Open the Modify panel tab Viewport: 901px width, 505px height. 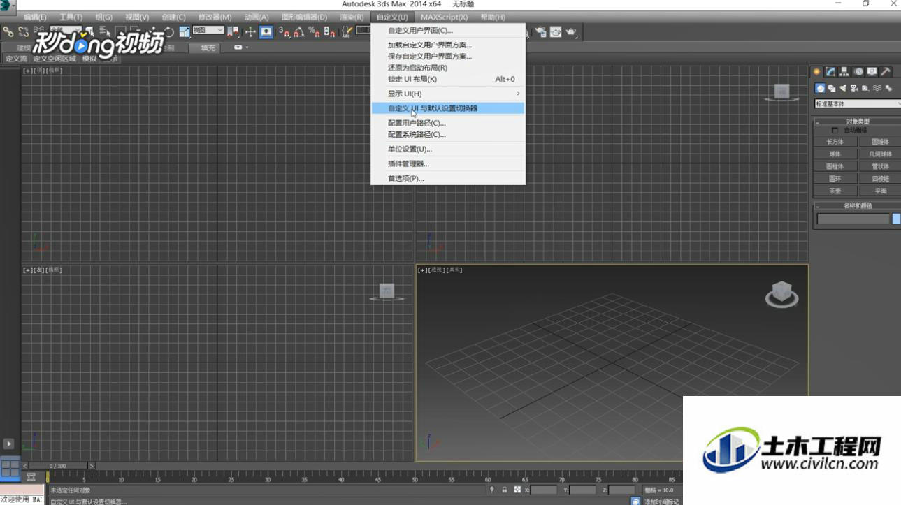pos(830,72)
